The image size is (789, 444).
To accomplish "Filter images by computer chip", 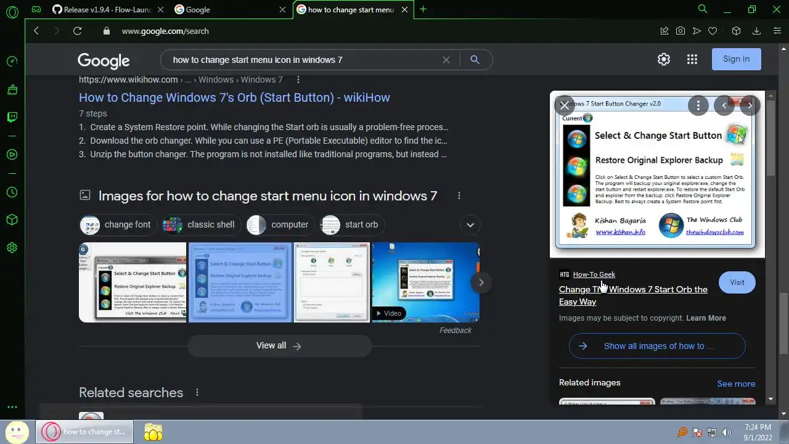I will tap(280, 224).
